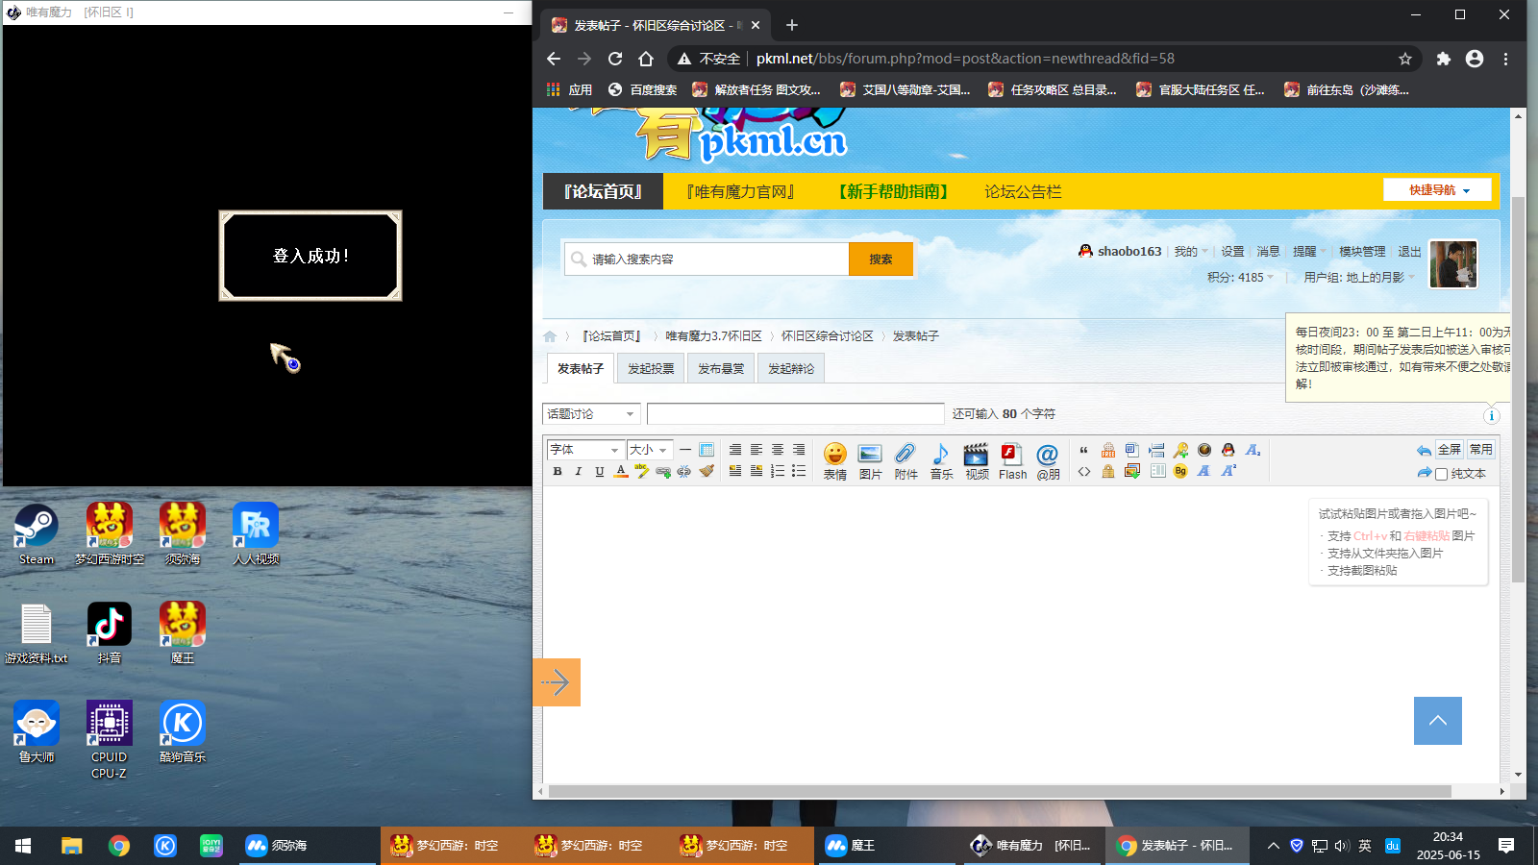The height and width of the screenshot is (865, 1538).
Task: Attach a file with 附件 paperclip icon
Action: 905,460
